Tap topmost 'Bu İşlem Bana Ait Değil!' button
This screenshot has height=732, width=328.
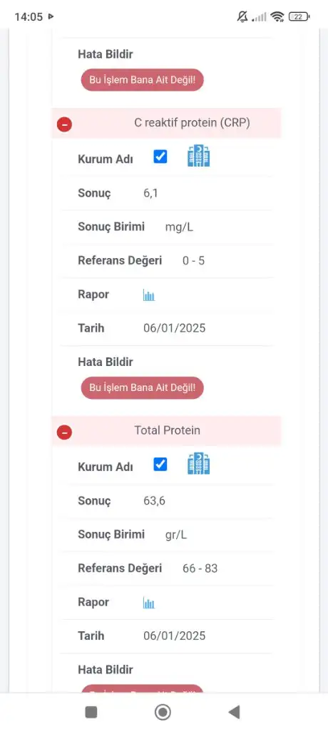click(142, 80)
